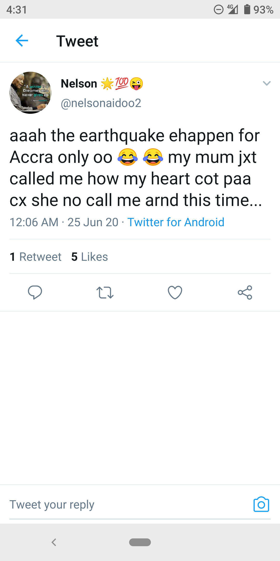Tap the tweet timestamp 12:06 AM
The image size is (280, 561).
[34, 222]
